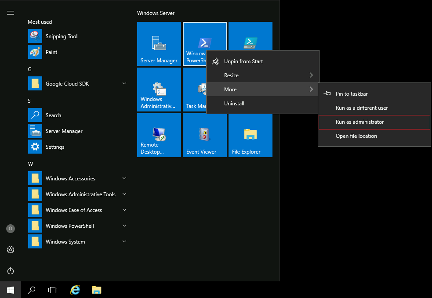Viewport: 432px width, 298px height.
Task: Start Remote Desktop from its tile
Action: [x=159, y=135]
